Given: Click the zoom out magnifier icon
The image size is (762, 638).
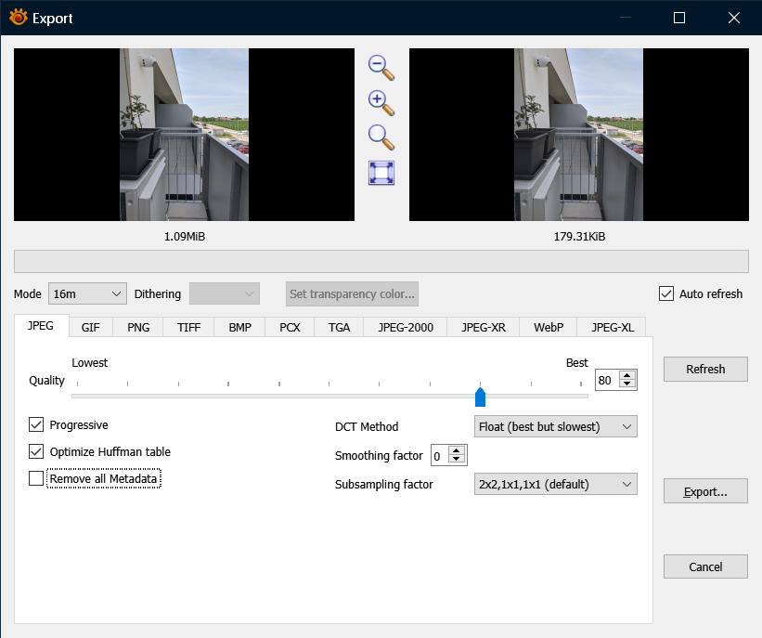Looking at the screenshot, I should [x=381, y=66].
